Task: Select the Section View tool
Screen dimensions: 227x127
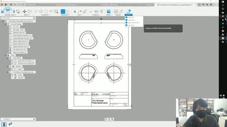Action: [13, 12]
